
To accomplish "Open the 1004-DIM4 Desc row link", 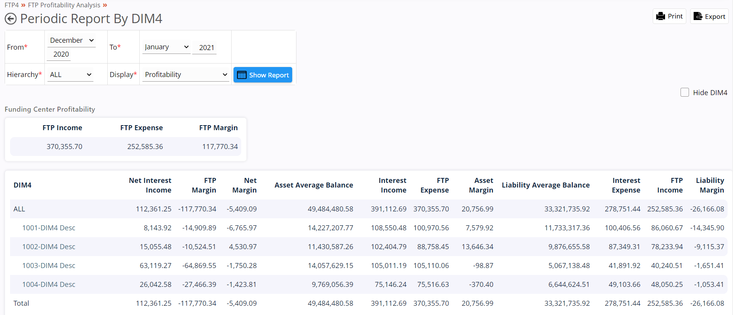I will [x=49, y=285].
